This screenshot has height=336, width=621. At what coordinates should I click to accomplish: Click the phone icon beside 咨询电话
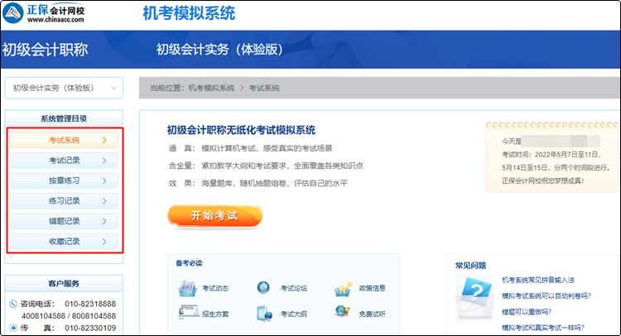coord(13,304)
